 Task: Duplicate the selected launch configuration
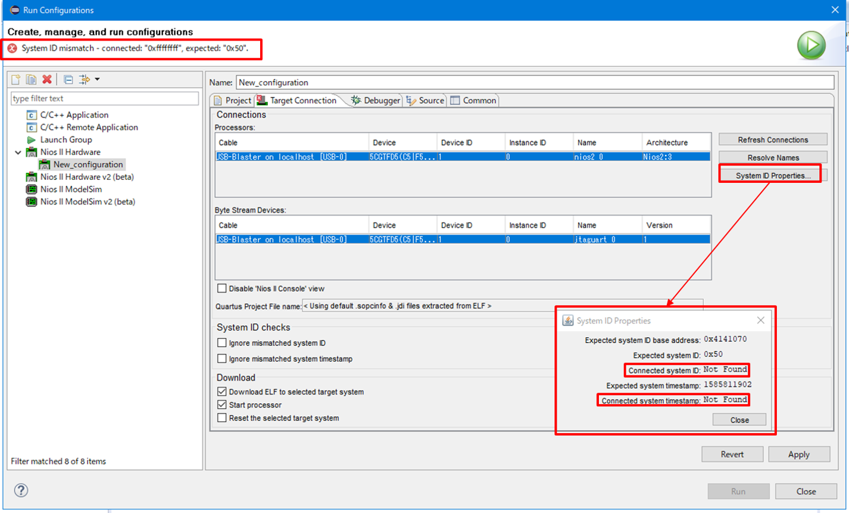pyautogui.click(x=31, y=79)
